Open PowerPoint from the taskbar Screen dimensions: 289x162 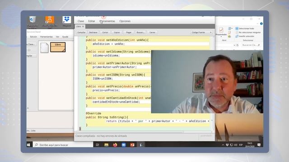point(132,145)
